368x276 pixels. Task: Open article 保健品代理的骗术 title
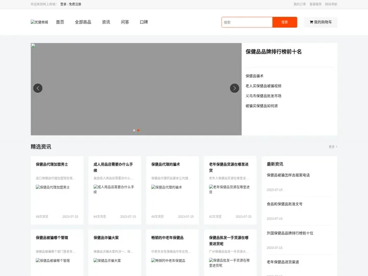[166, 164]
